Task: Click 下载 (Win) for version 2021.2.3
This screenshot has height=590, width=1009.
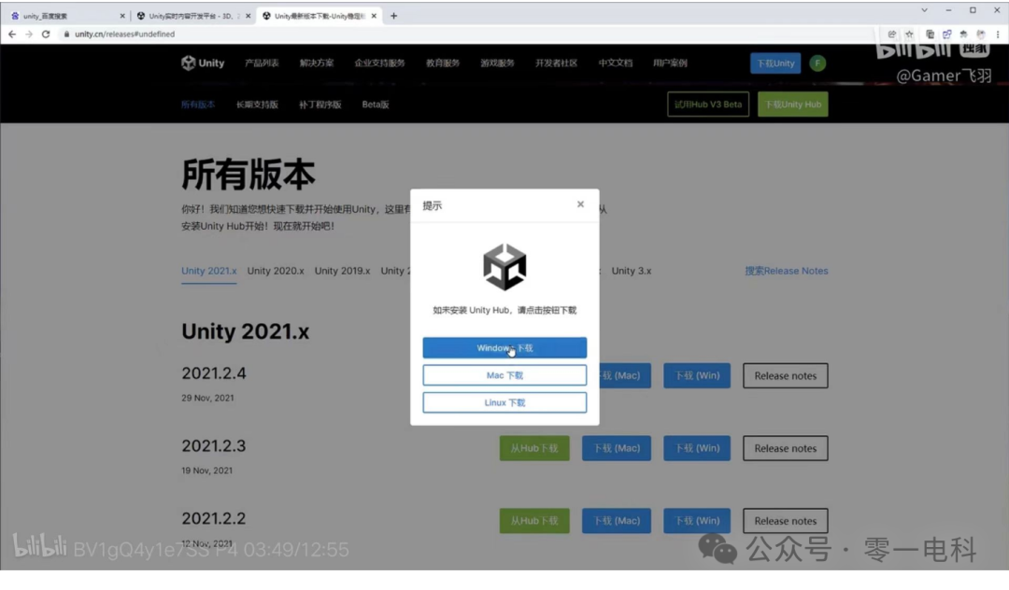Action: pos(697,448)
